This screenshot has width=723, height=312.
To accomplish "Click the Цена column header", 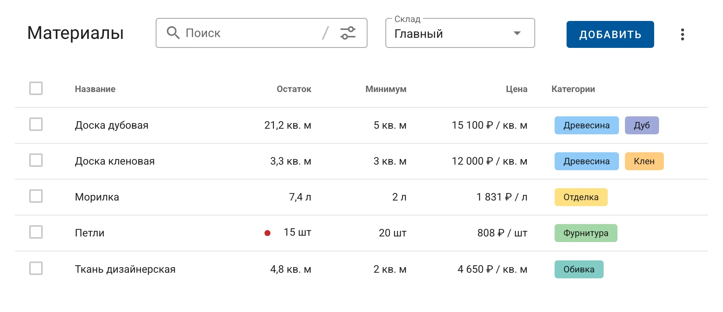I will [516, 89].
